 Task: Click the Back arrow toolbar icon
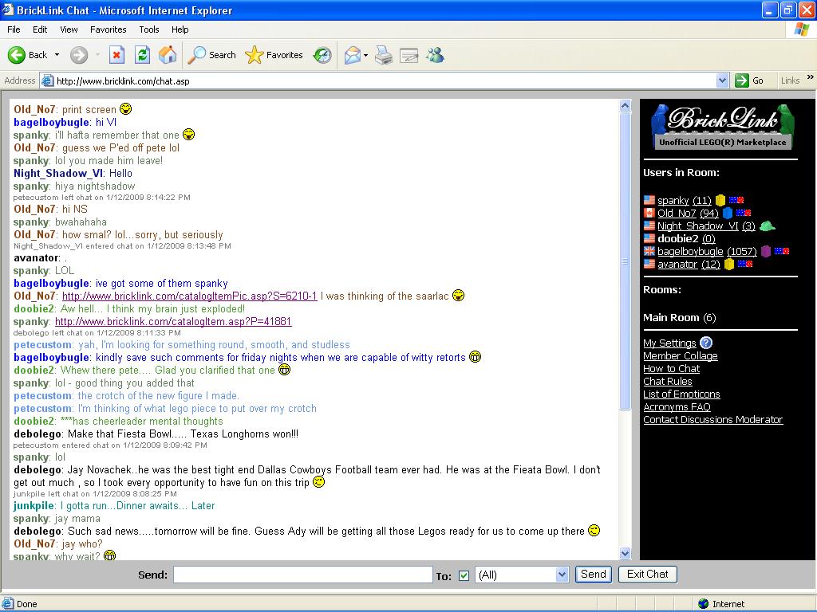(x=17, y=55)
